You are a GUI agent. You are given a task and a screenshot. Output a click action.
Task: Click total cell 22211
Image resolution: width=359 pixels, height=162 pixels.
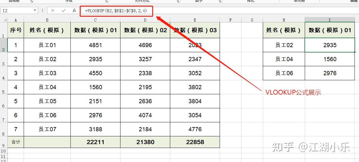click(96, 142)
